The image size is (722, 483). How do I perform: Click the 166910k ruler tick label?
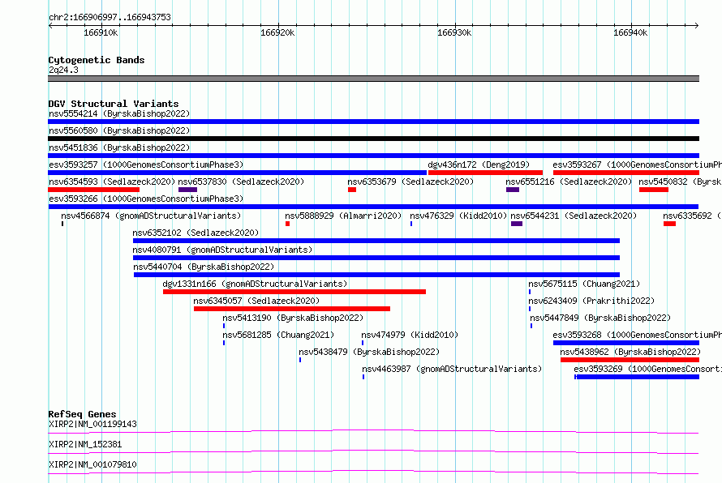click(x=101, y=32)
